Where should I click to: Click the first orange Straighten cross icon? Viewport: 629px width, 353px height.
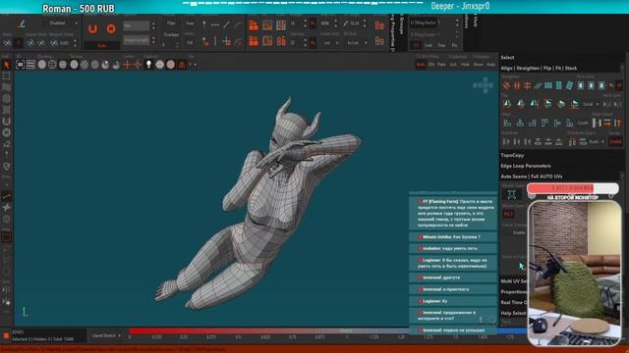(x=506, y=85)
